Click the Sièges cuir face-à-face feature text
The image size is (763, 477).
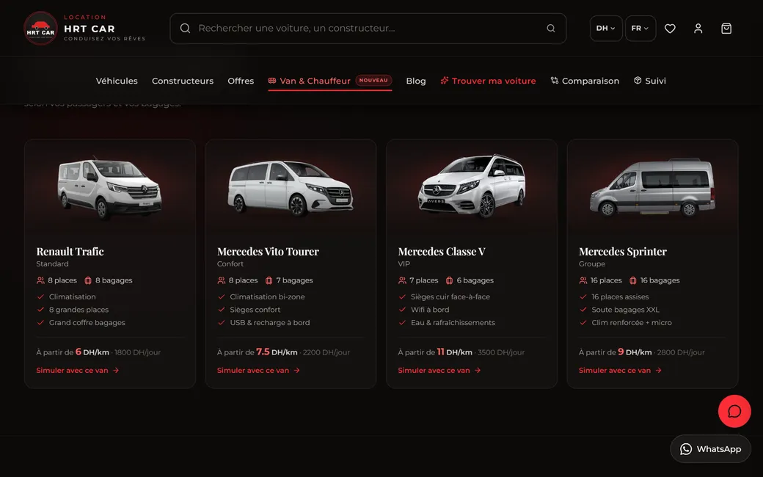[x=450, y=297]
